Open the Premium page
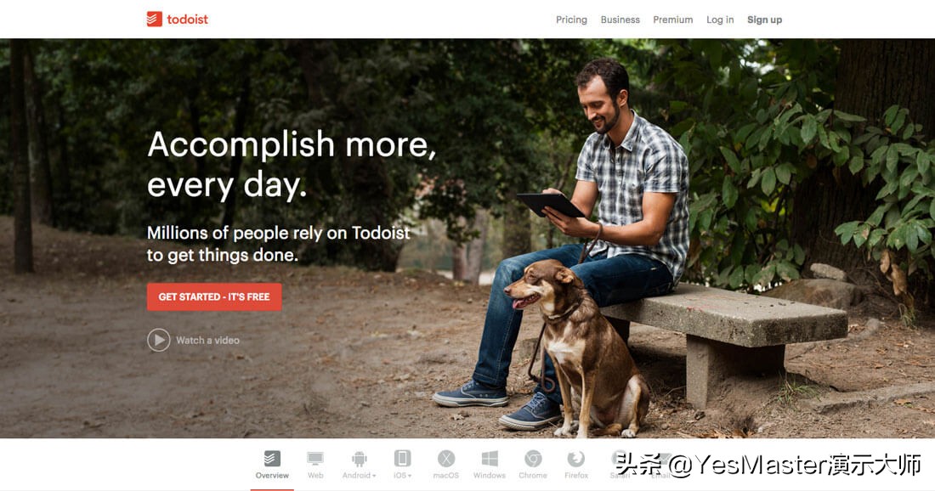The height and width of the screenshot is (491, 935). pos(672,20)
